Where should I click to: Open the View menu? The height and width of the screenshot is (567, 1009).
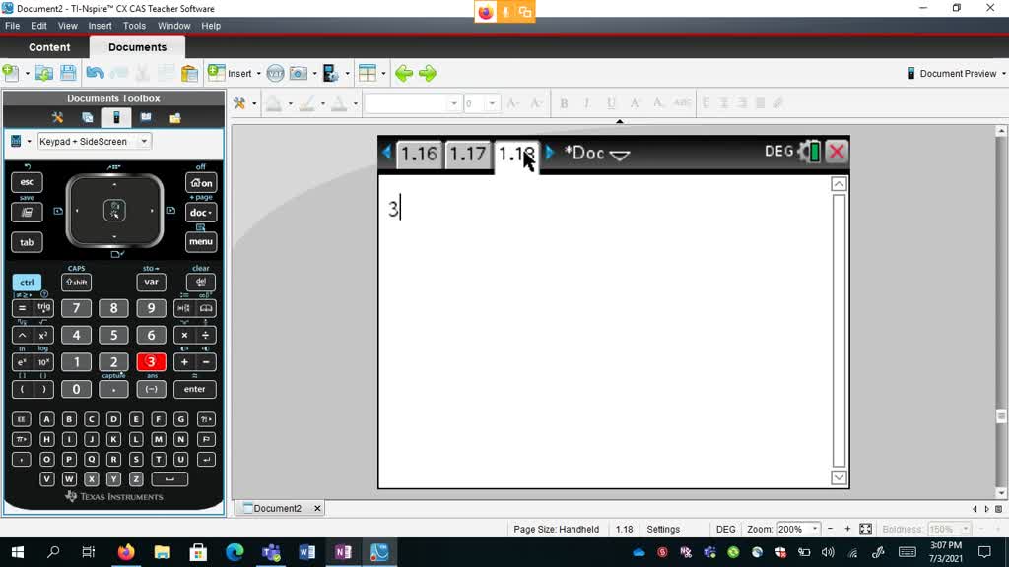pyautogui.click(x=68, y=26)
